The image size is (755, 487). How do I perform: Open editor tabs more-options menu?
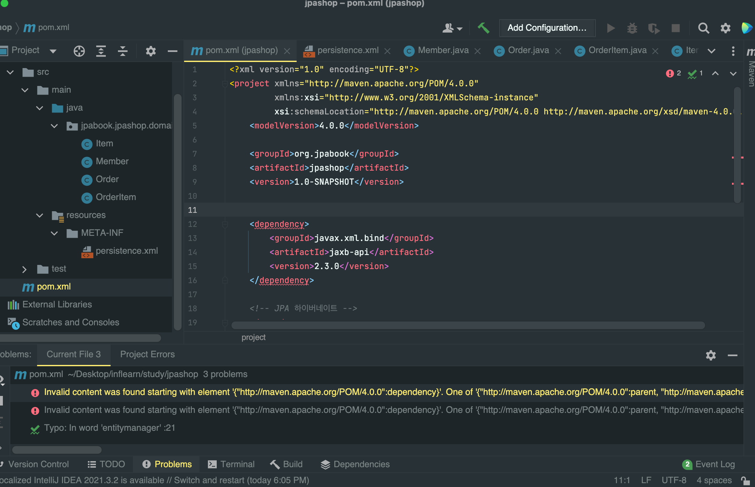coord(733,51)
